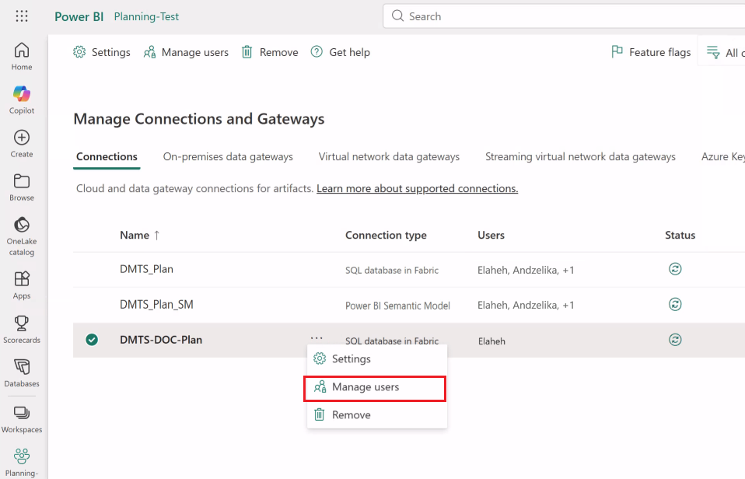The width and height of the screenshot is (745, 479).
Task: Open Apps from the sidebar
Action: tap(21, 285)
